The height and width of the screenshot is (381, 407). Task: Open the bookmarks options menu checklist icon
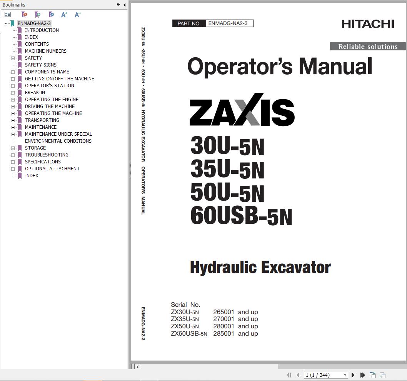coord(8,15)
